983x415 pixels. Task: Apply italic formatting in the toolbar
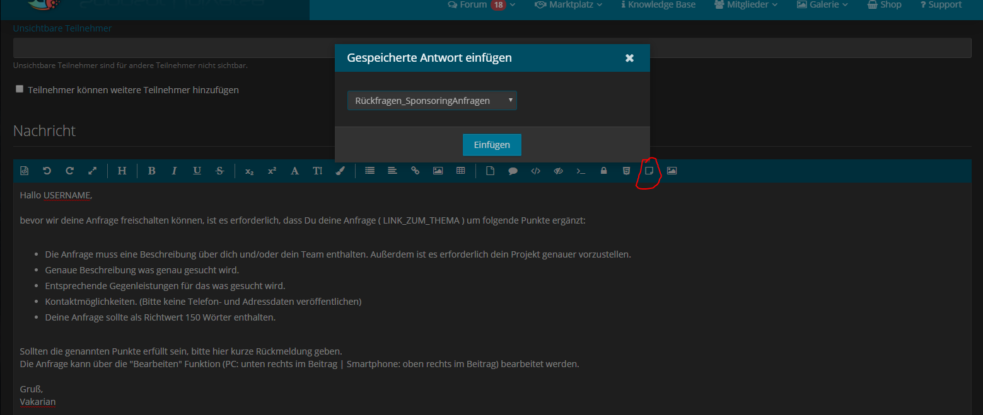coord(174,171)
